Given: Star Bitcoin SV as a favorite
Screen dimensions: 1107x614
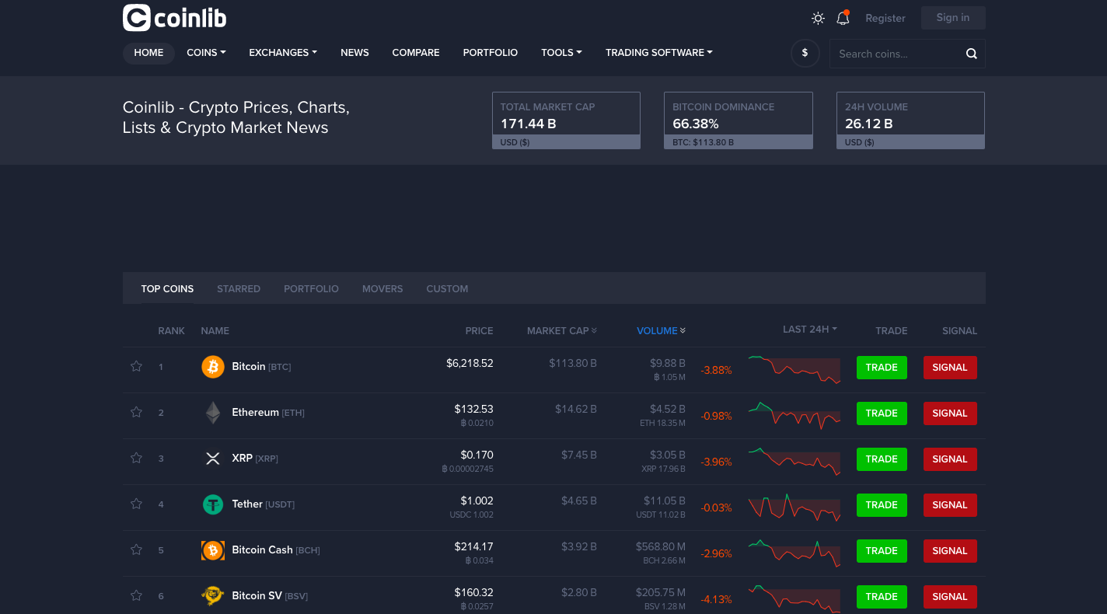Looking at the screenshot, I should 136,595.
